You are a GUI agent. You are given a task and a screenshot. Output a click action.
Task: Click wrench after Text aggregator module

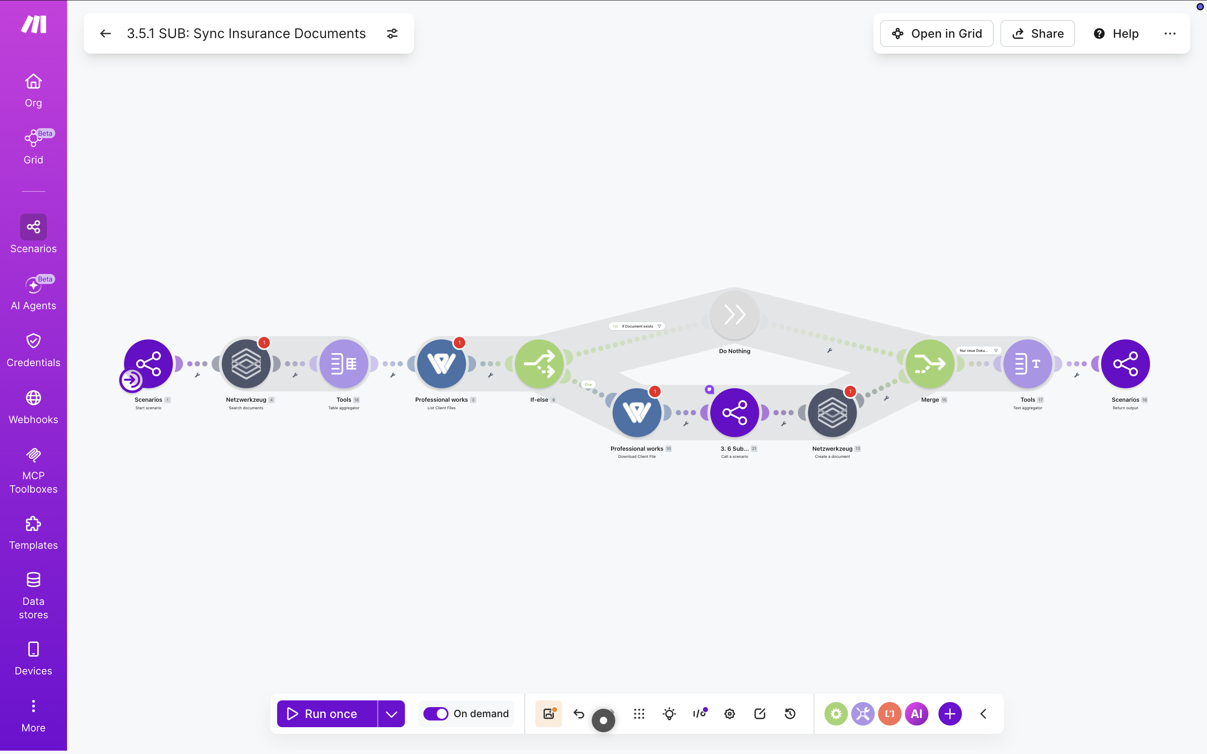point(1077,375)
